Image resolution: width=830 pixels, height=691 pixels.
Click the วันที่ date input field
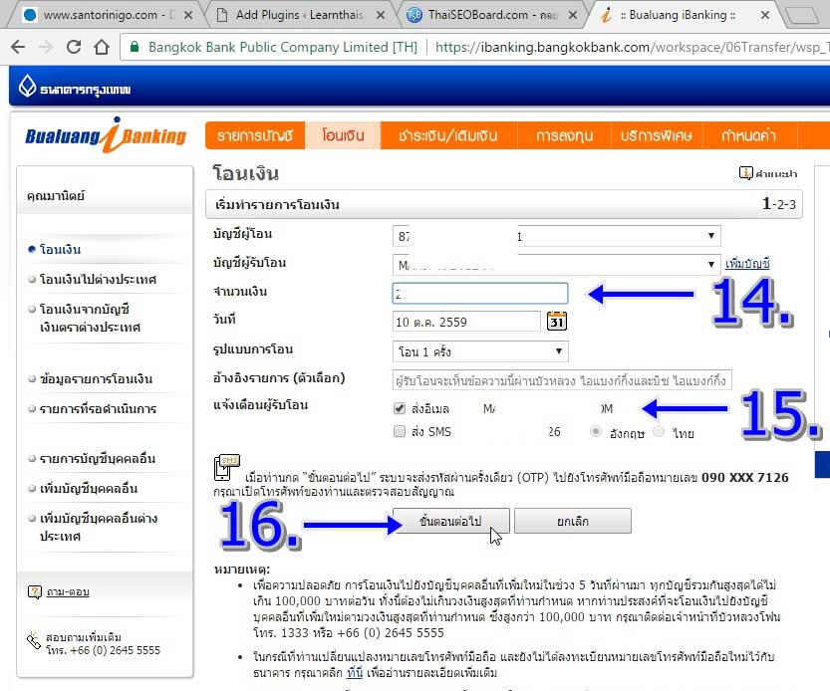coord(466,322)
